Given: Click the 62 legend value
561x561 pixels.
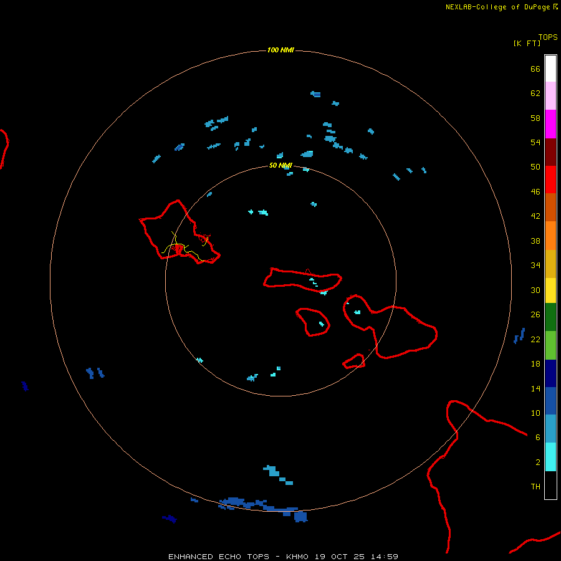Looking at the screenshot, I should click(535, 93).
